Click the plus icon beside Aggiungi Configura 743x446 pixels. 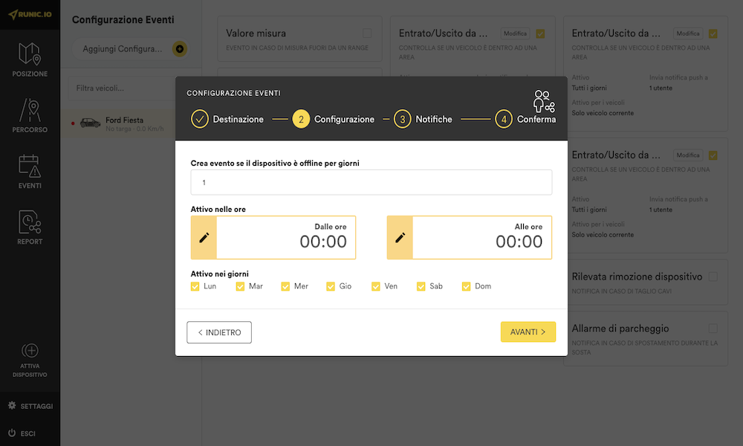pos(179,49)
